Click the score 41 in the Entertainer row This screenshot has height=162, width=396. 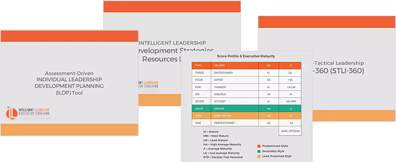pyautogui.click(x=268, y=73)
